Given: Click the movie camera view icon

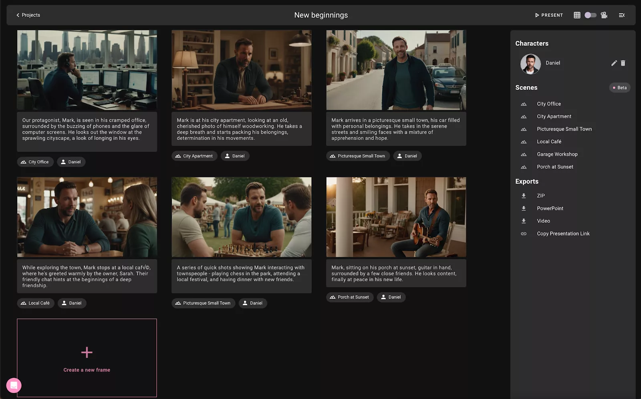Looking at the screenshot, I should (604, 15).
